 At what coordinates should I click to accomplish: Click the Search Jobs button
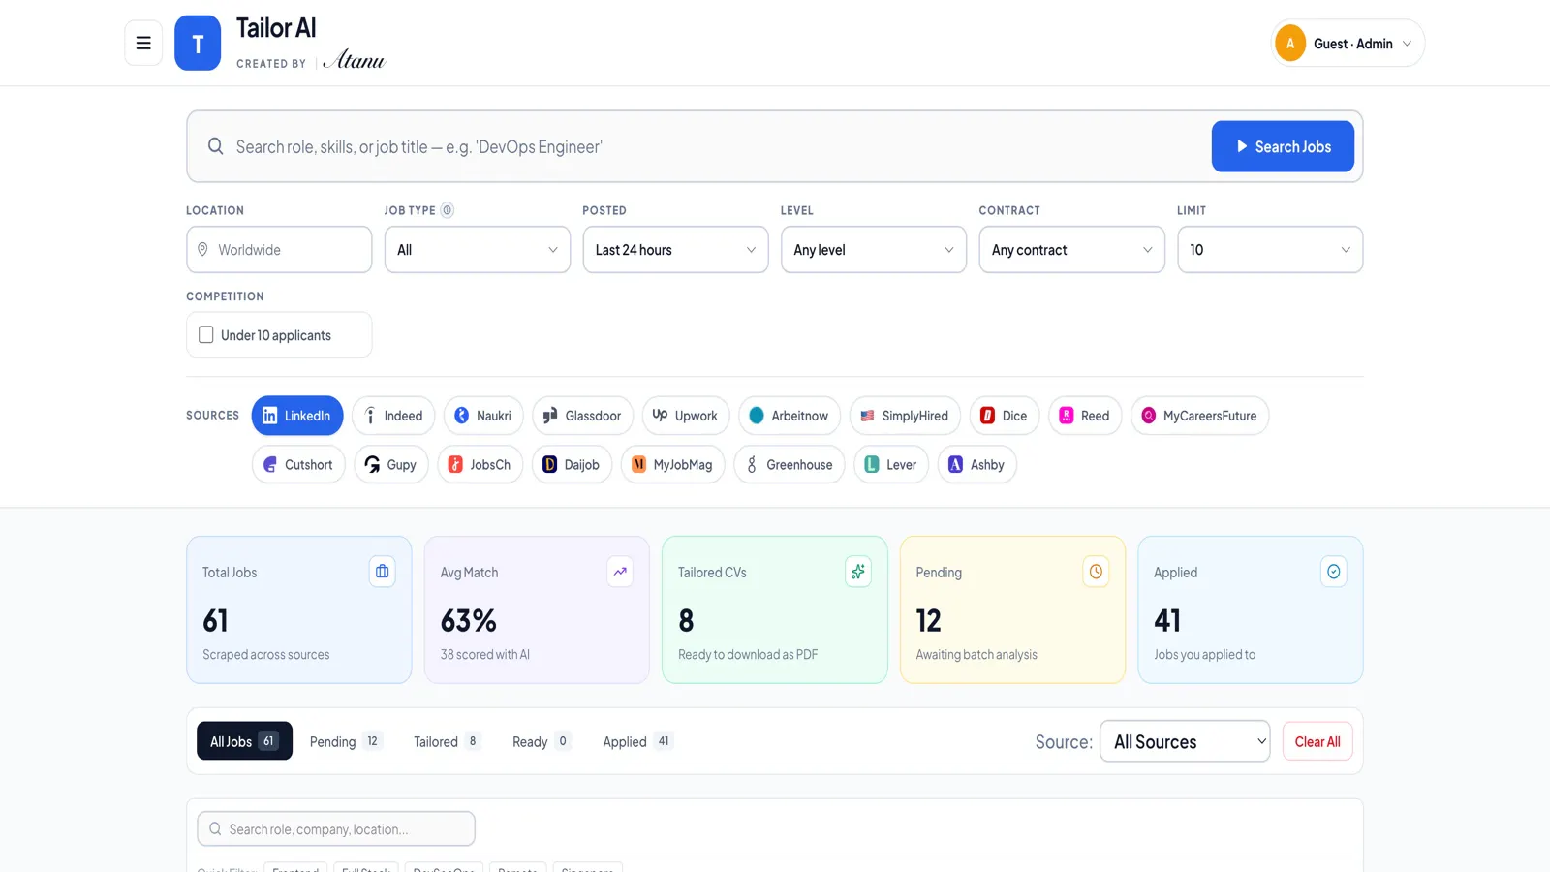pos(1283,146)
